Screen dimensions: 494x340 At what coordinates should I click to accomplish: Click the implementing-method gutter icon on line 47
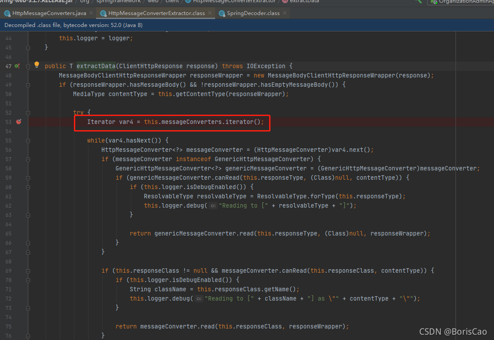17,66
